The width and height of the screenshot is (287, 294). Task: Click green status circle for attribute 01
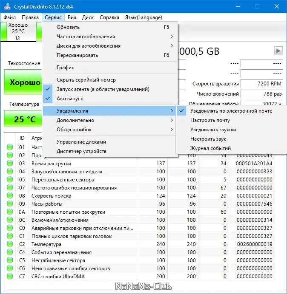tap(10, 147)
